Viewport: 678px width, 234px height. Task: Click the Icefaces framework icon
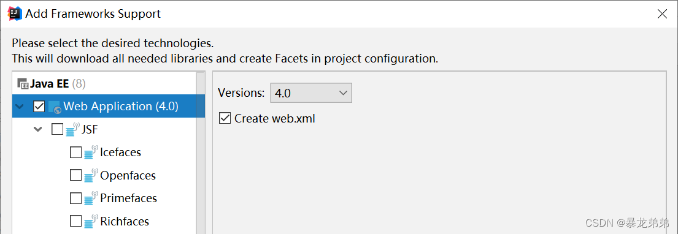pyautogui.click(x=91, y=152)
